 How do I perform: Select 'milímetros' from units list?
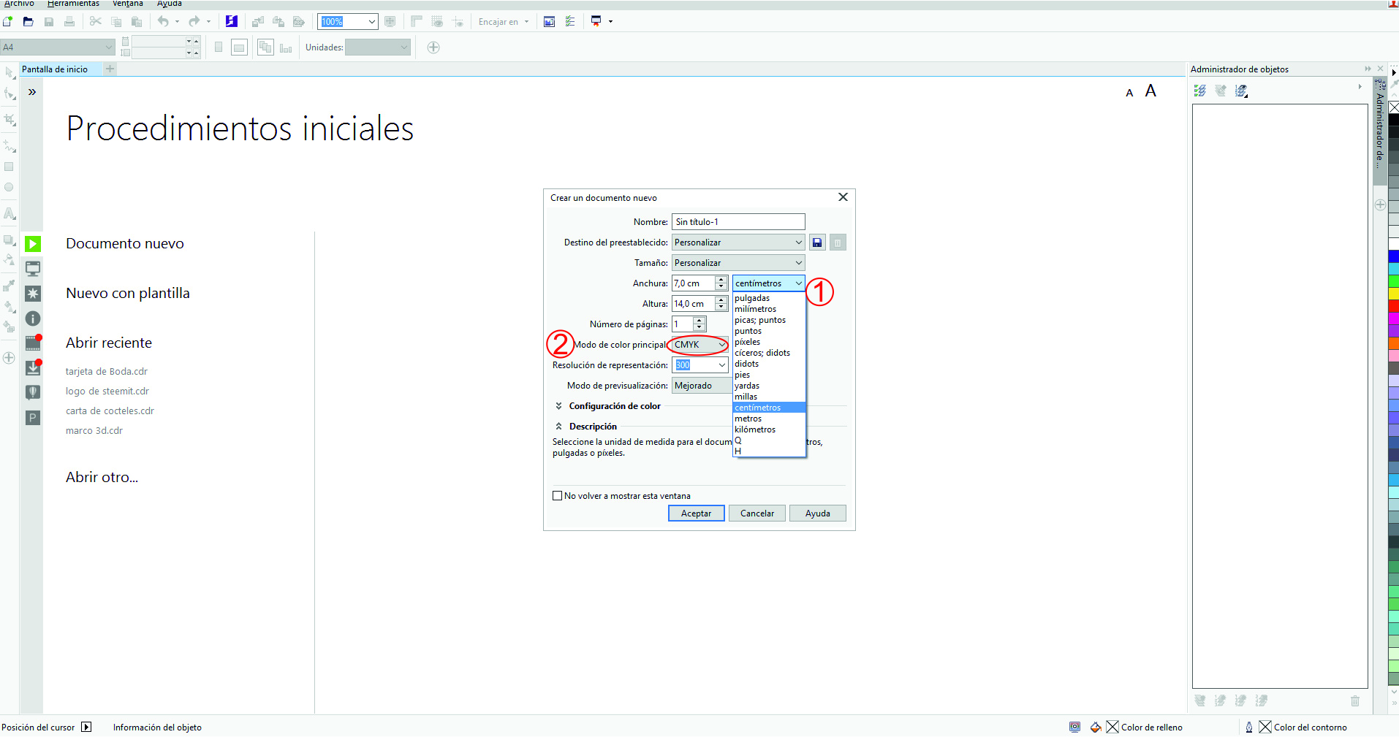tap(769, 309)
